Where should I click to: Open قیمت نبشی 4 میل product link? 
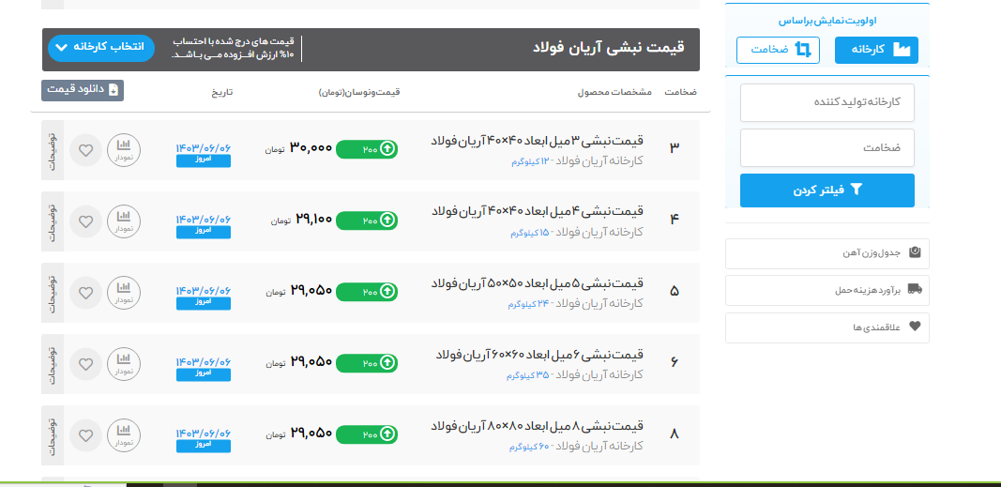537,212
